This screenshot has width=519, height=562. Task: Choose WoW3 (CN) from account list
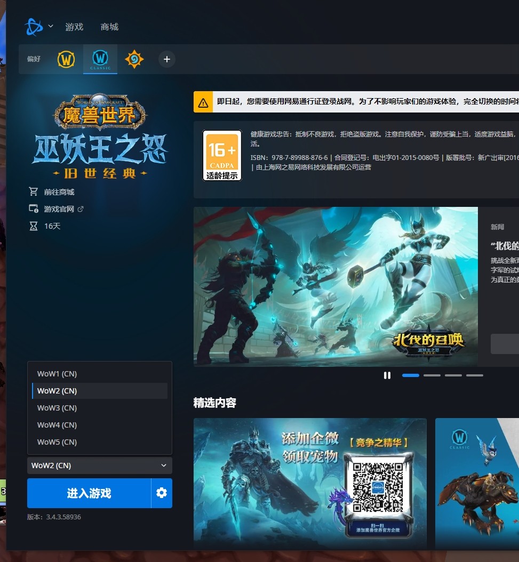[100, 408]
